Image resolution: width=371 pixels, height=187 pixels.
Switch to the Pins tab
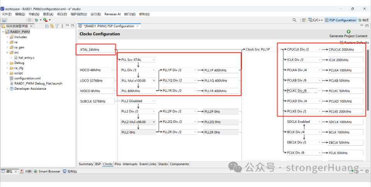(x=117, y=164)
